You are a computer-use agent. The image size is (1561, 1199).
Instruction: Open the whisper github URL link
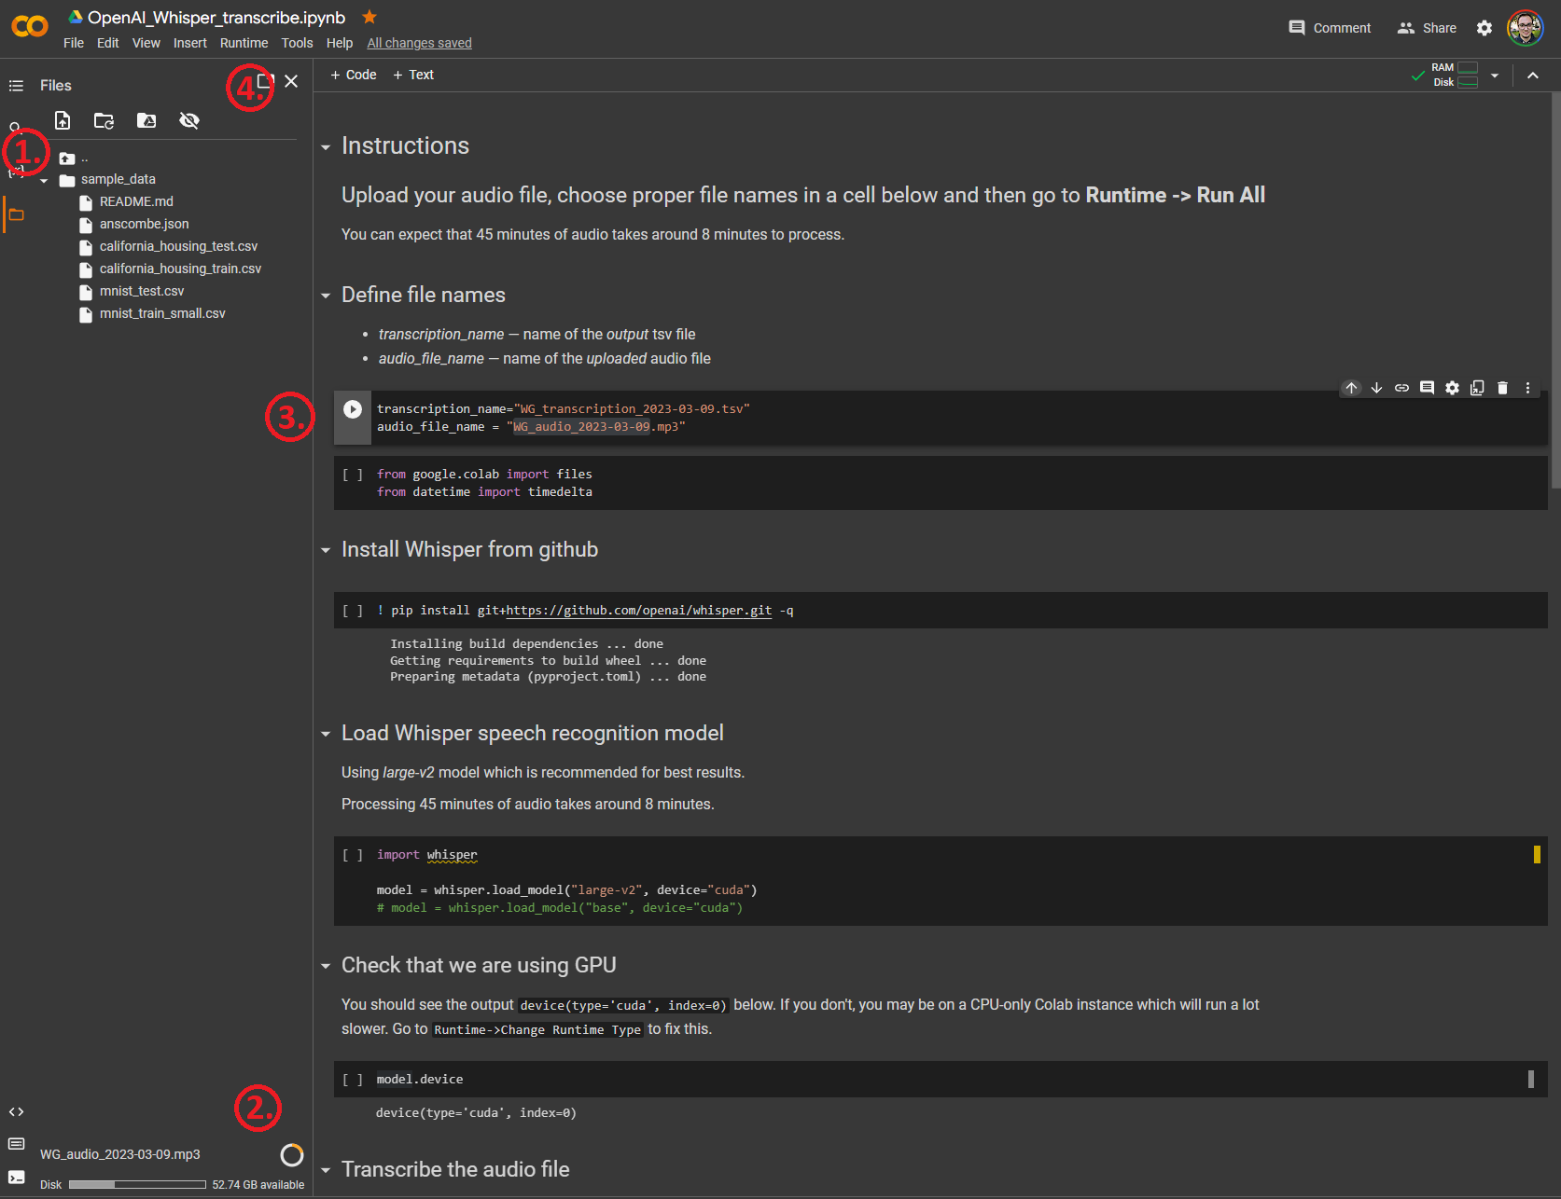pyautogui.click(x=639, y=611)
